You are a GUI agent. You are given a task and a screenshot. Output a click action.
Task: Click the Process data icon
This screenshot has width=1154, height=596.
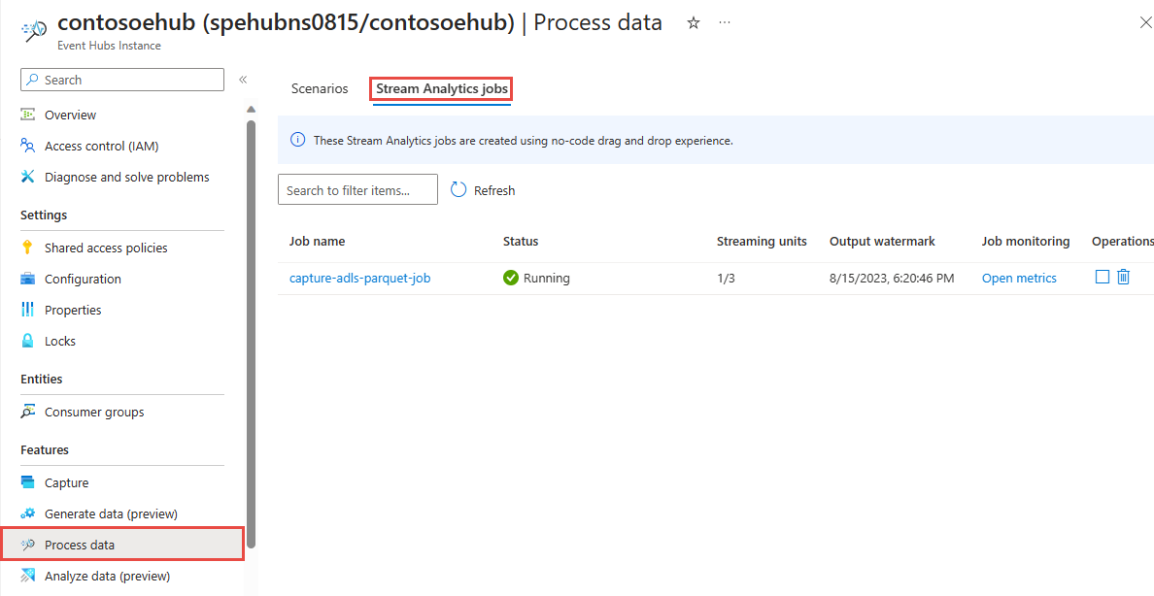click(x=28, y=545)
